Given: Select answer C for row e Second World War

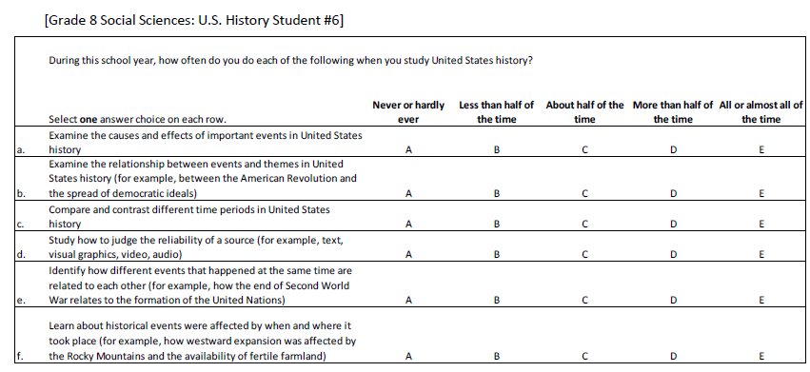Looking at the screenshot, I should click(x=584, y=300).
